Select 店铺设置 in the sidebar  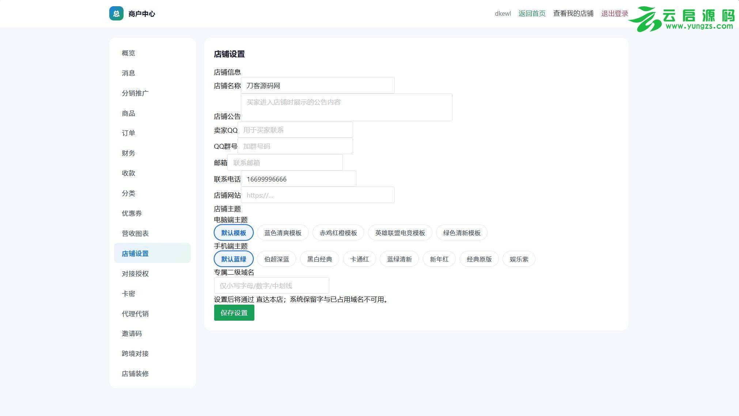point(152,253)
